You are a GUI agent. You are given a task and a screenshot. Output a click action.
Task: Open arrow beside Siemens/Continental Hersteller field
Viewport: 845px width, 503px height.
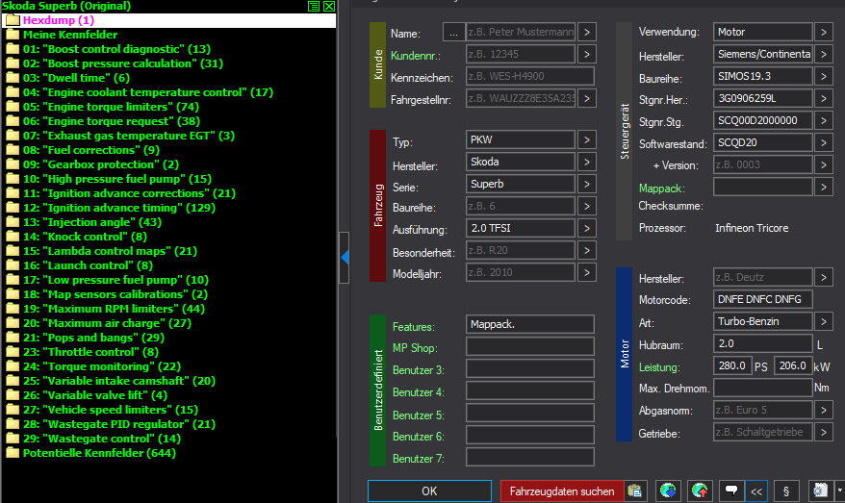point(824,55)
